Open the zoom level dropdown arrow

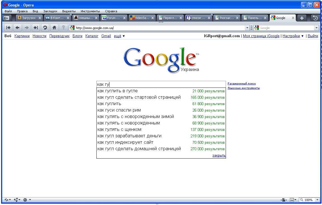(317, 200)
